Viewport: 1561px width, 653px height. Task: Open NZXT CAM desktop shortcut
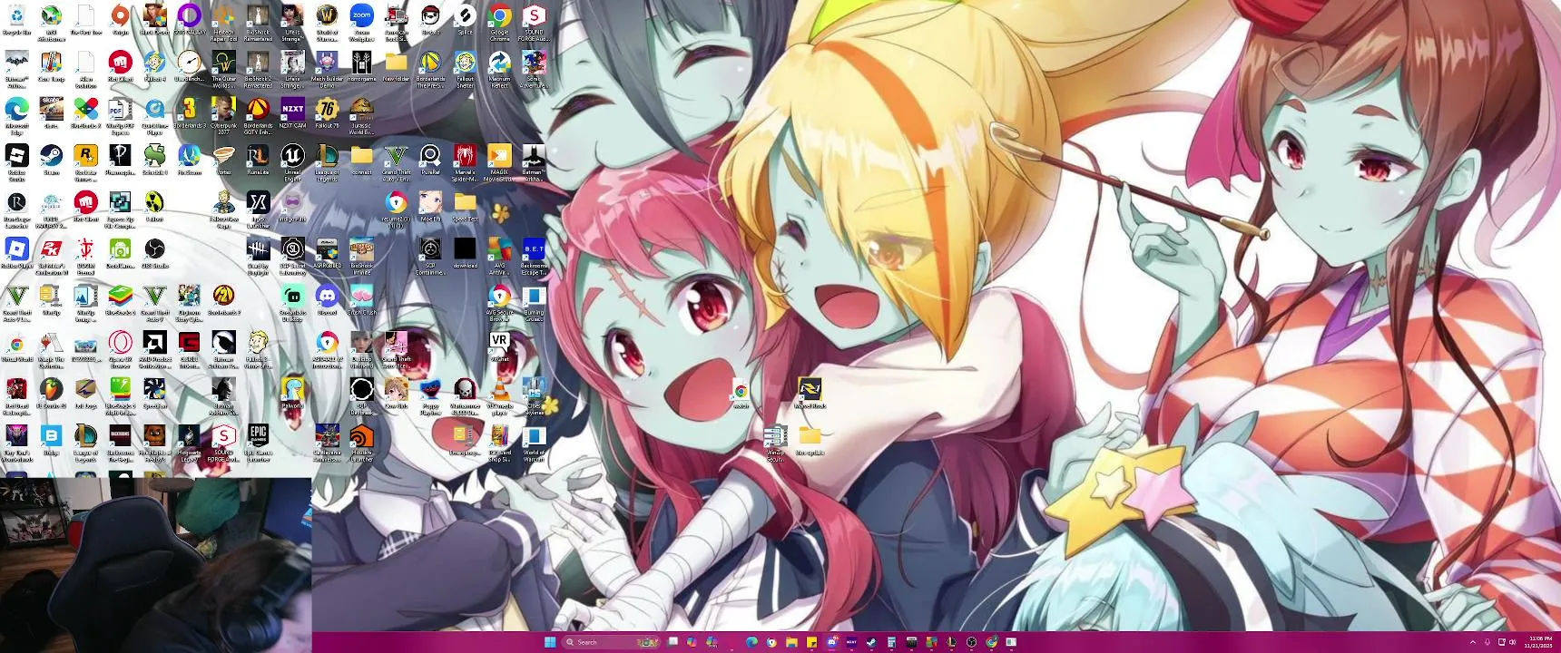[x=292, y=113]
